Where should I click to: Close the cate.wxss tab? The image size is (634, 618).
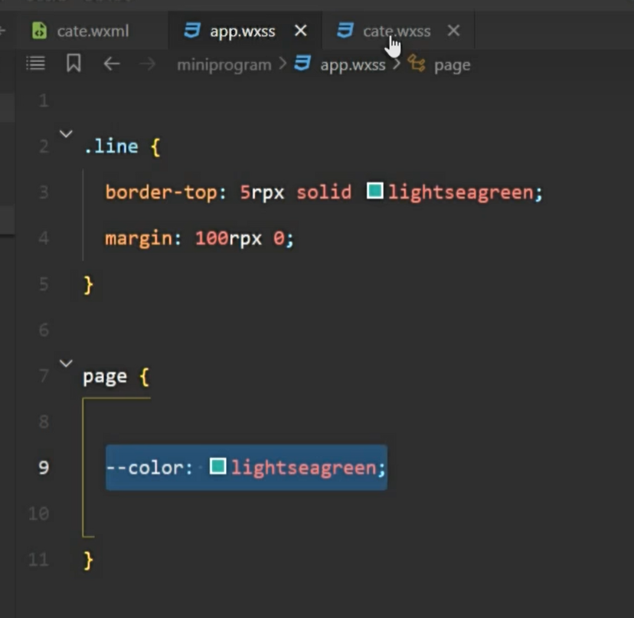coord(453,31)
